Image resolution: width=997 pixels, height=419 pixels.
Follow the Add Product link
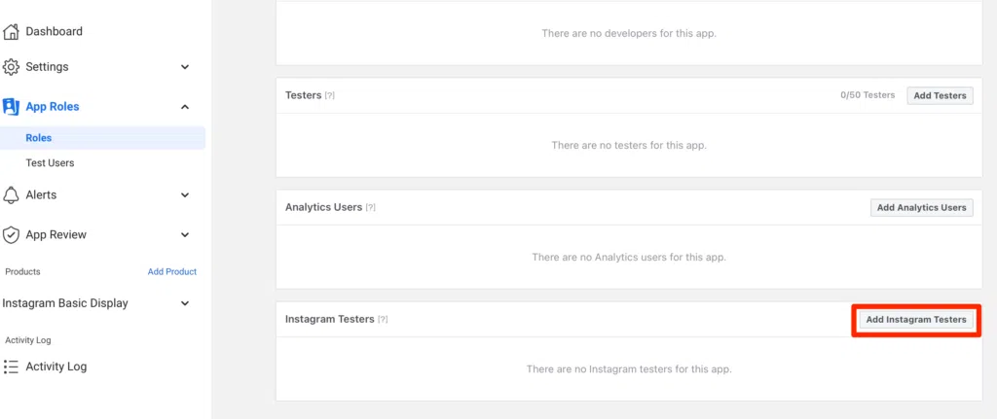click(172, 271)
